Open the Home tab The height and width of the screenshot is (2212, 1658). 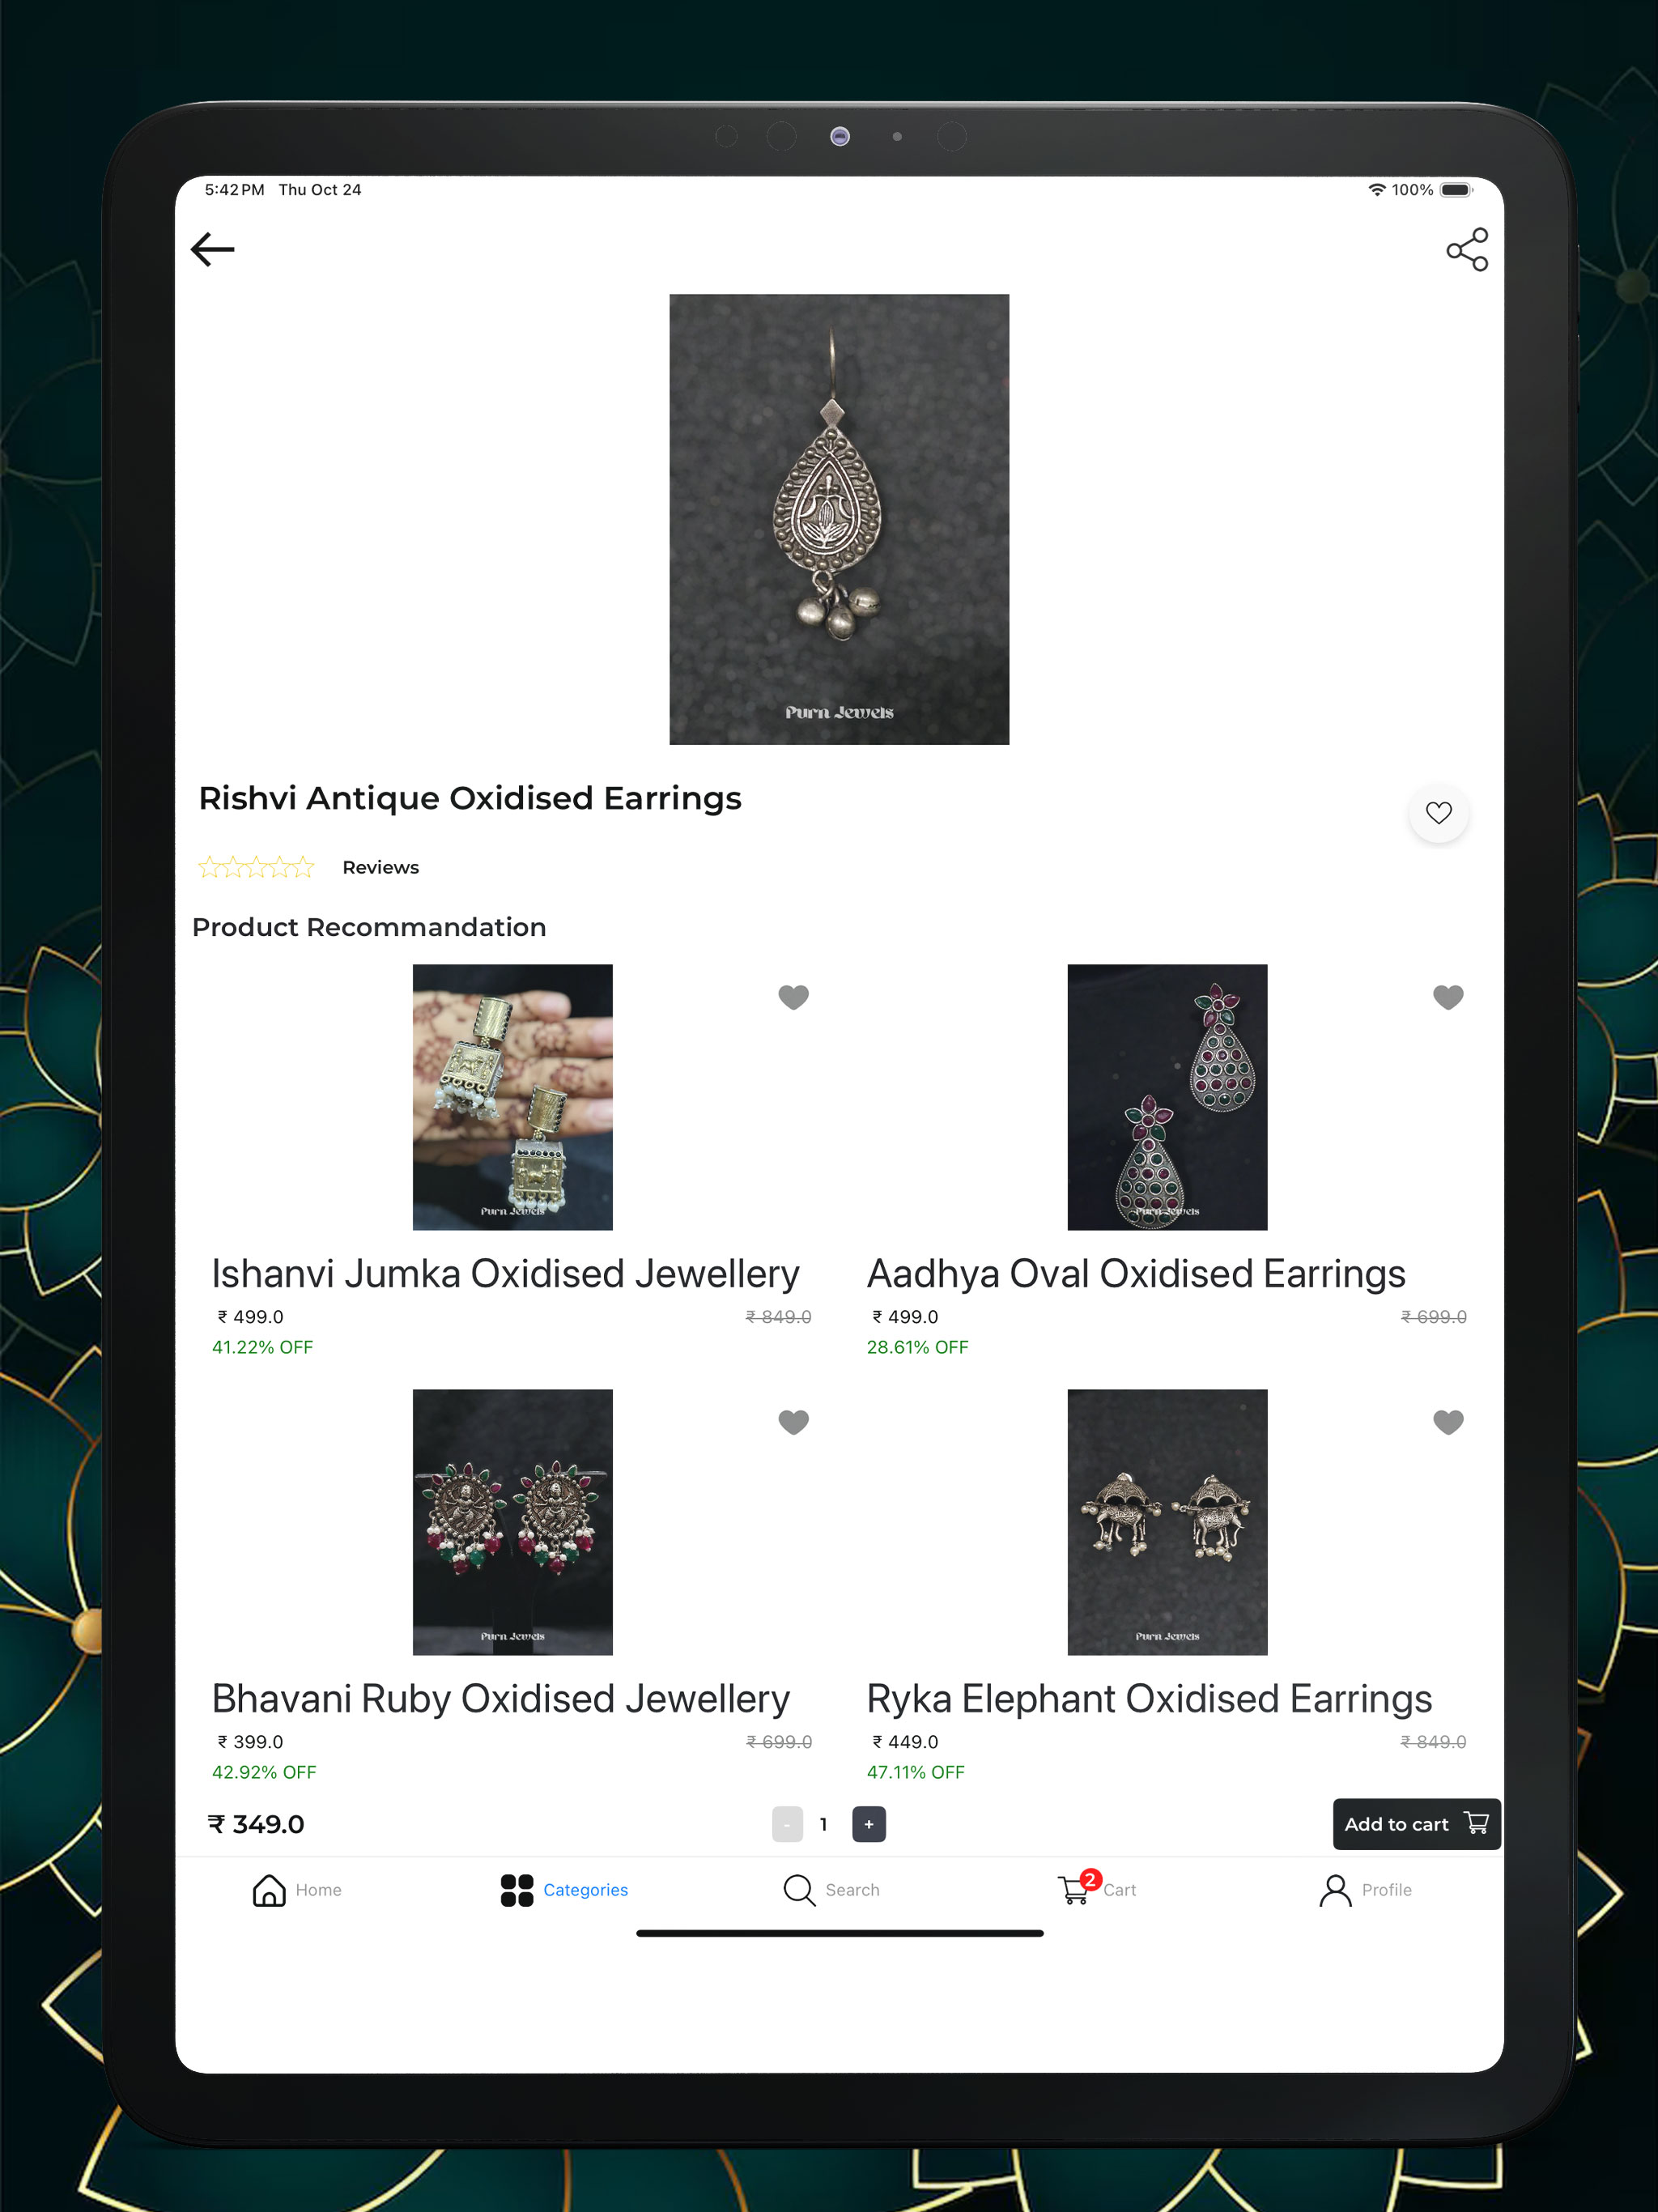[297, 1890]
